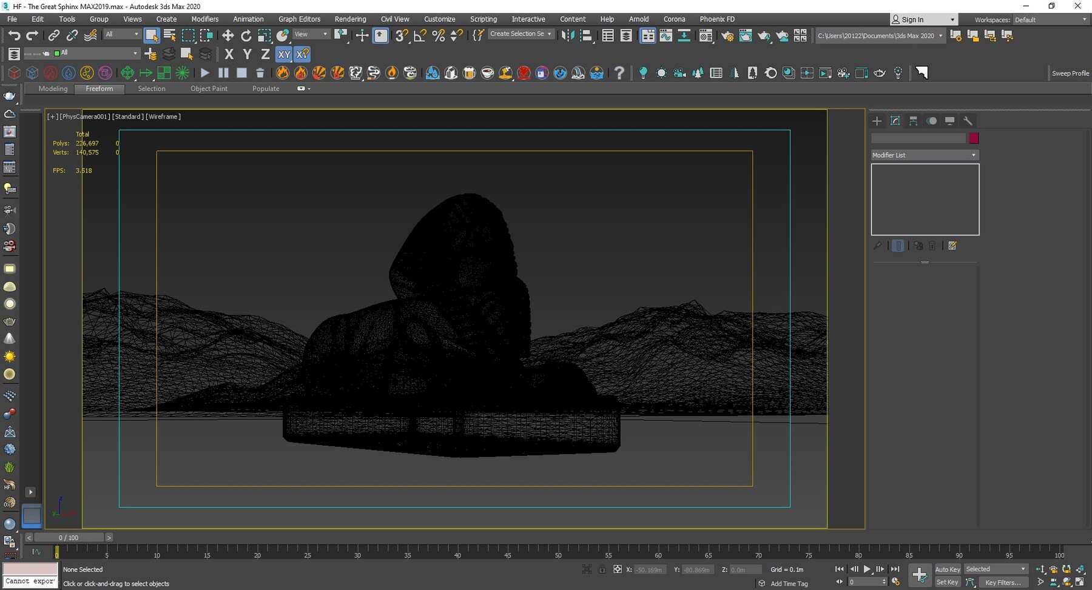This screenshot has height=590, width=1092.
Task: Play the animation in the timeline controls
Action: pos(867,569)
